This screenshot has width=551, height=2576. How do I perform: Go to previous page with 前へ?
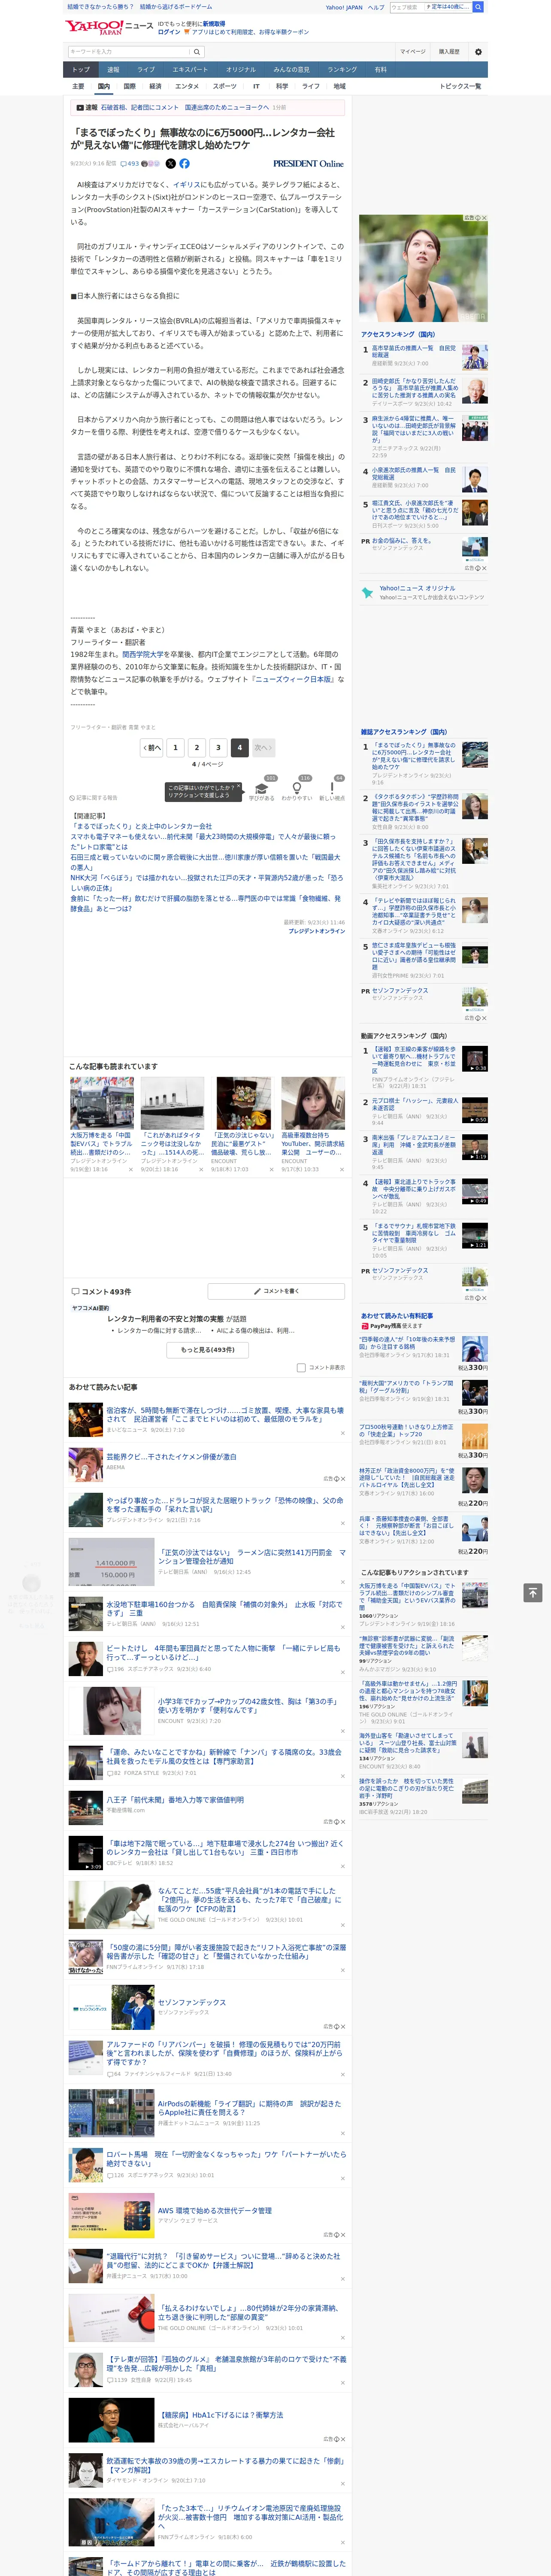[151, 747]
